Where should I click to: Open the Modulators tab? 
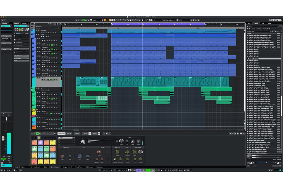click(x=99, y=167)
